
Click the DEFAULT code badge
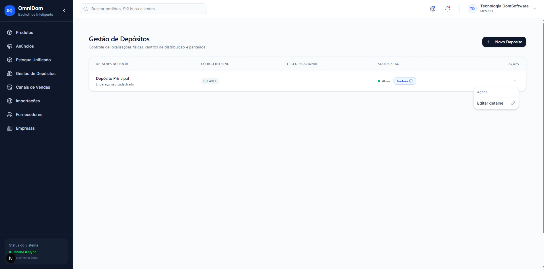pyautogui.click(x=210, y=81)
